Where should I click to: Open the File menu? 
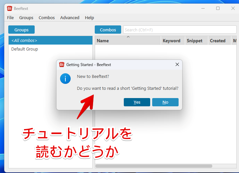pos(10,18)
